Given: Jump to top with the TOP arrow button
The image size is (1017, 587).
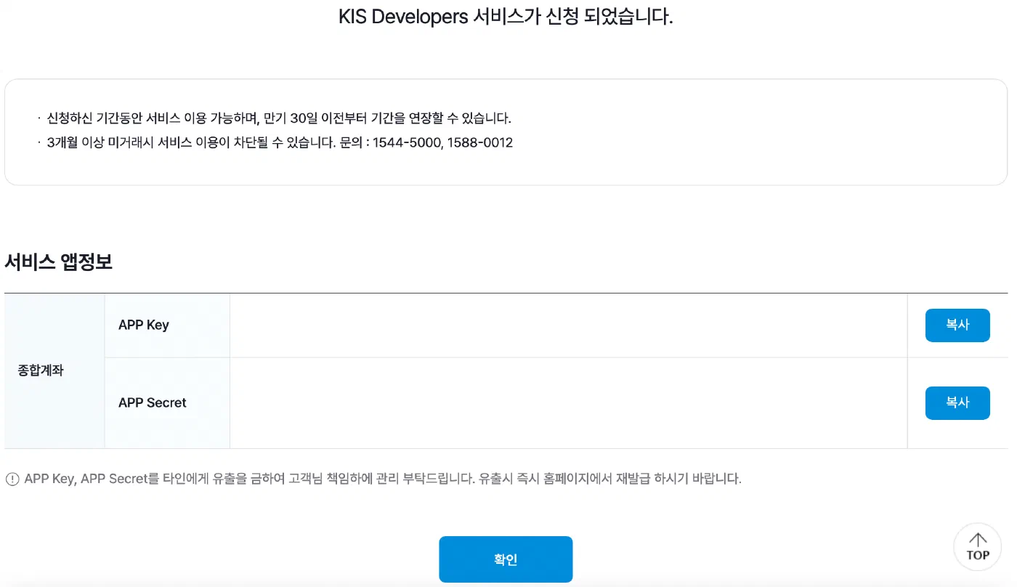Looking at the screenshot, I should point(978,547).
